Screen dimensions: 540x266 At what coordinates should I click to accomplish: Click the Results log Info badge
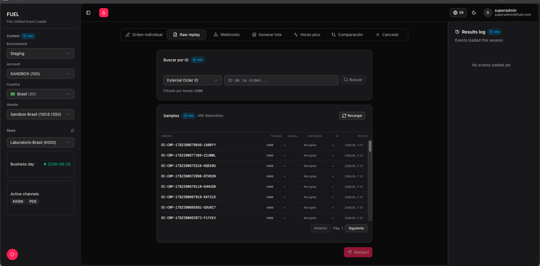point(494,32)
